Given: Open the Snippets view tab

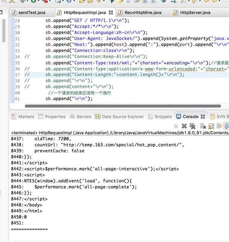Looking at the screenshot, I should 160,116.
